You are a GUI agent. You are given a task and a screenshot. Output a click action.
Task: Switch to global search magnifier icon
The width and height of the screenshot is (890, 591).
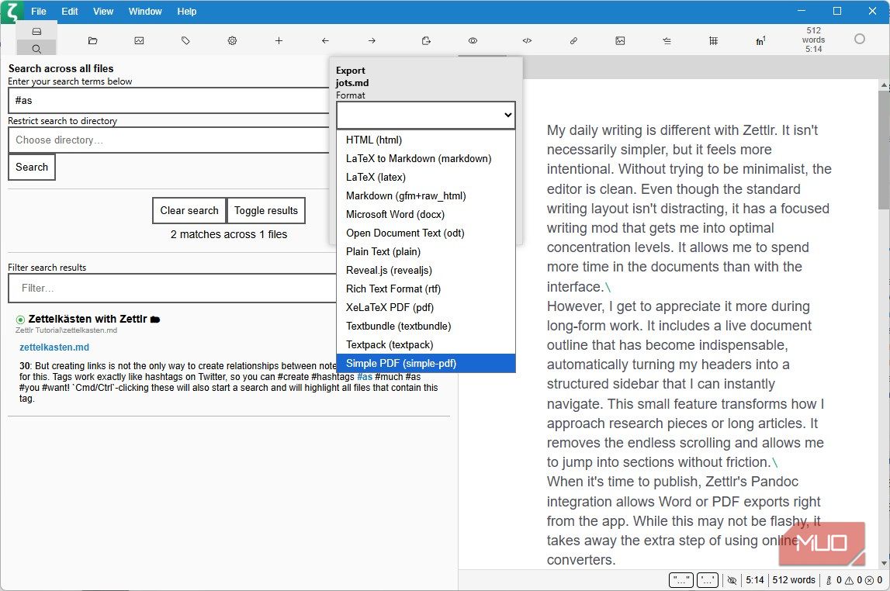[36, 48]
